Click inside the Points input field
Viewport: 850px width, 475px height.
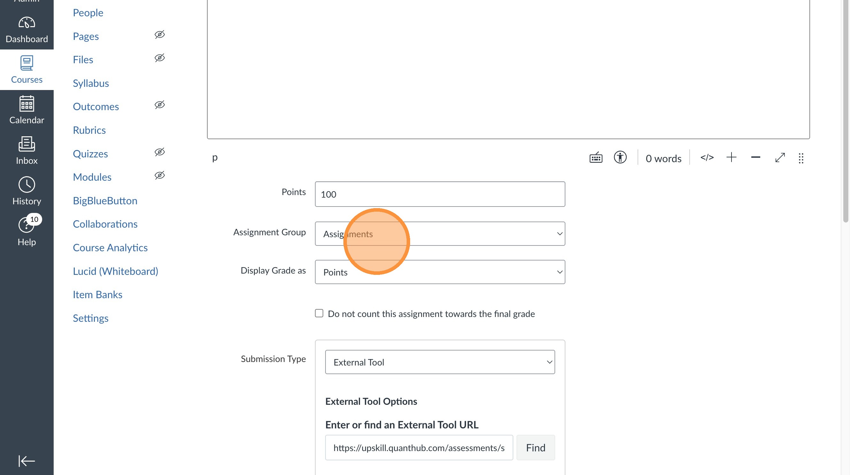(x=440, y=194)
